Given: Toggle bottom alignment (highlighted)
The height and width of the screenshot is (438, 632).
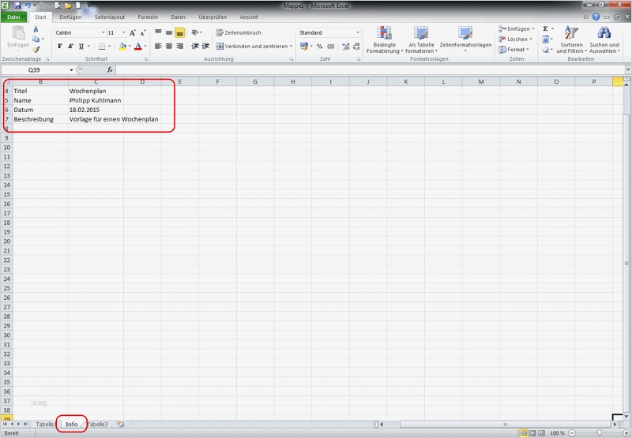Looking at the screenshot, I should [180, 32].
